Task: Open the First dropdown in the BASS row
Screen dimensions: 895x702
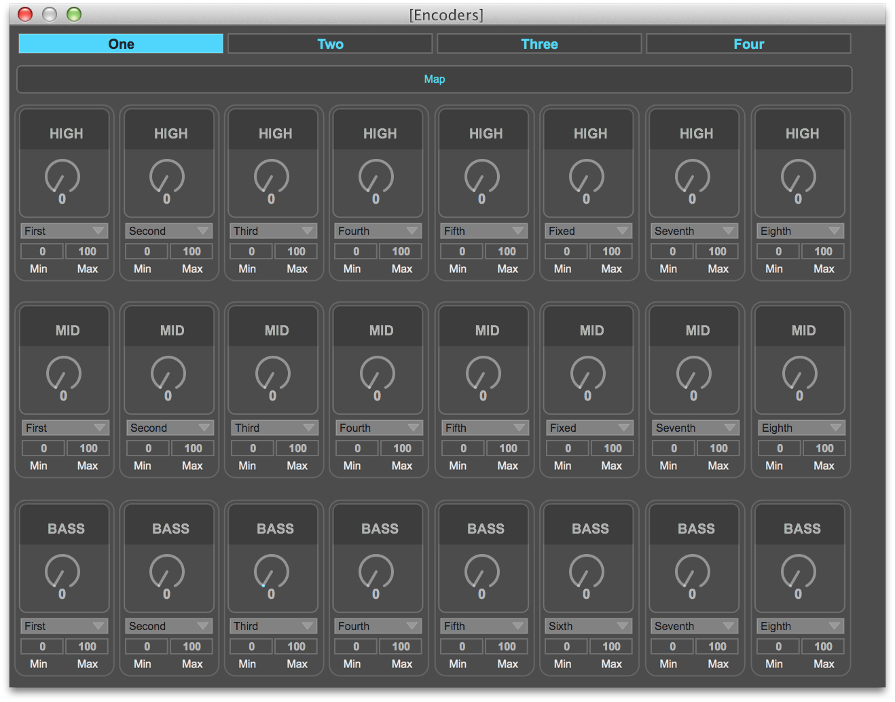Action: click(64, 626)
